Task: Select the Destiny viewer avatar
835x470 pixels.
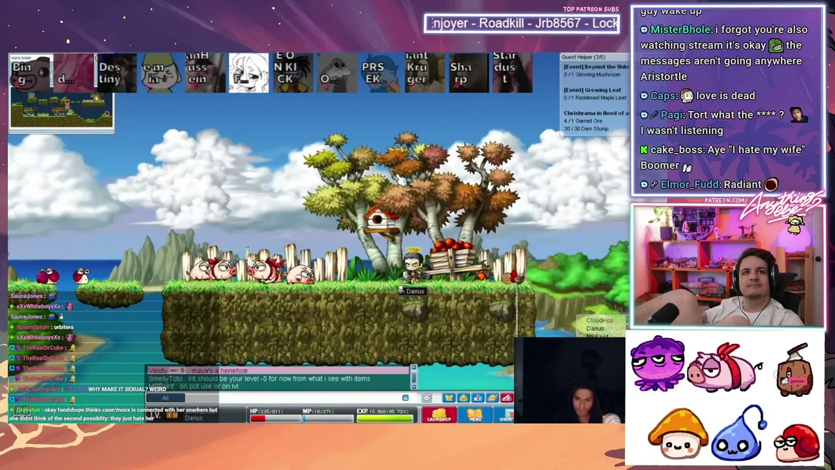Action: 117,73
